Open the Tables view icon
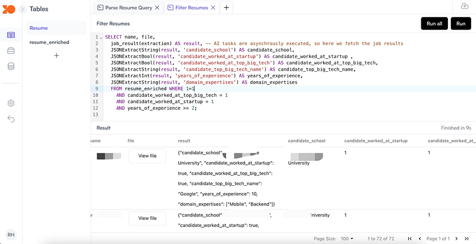 click(x=11, y=35)
